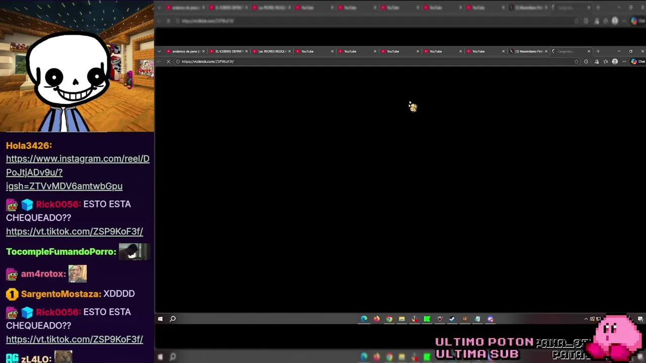Open a new browser tab with plus button

click(x=598, y=51)
